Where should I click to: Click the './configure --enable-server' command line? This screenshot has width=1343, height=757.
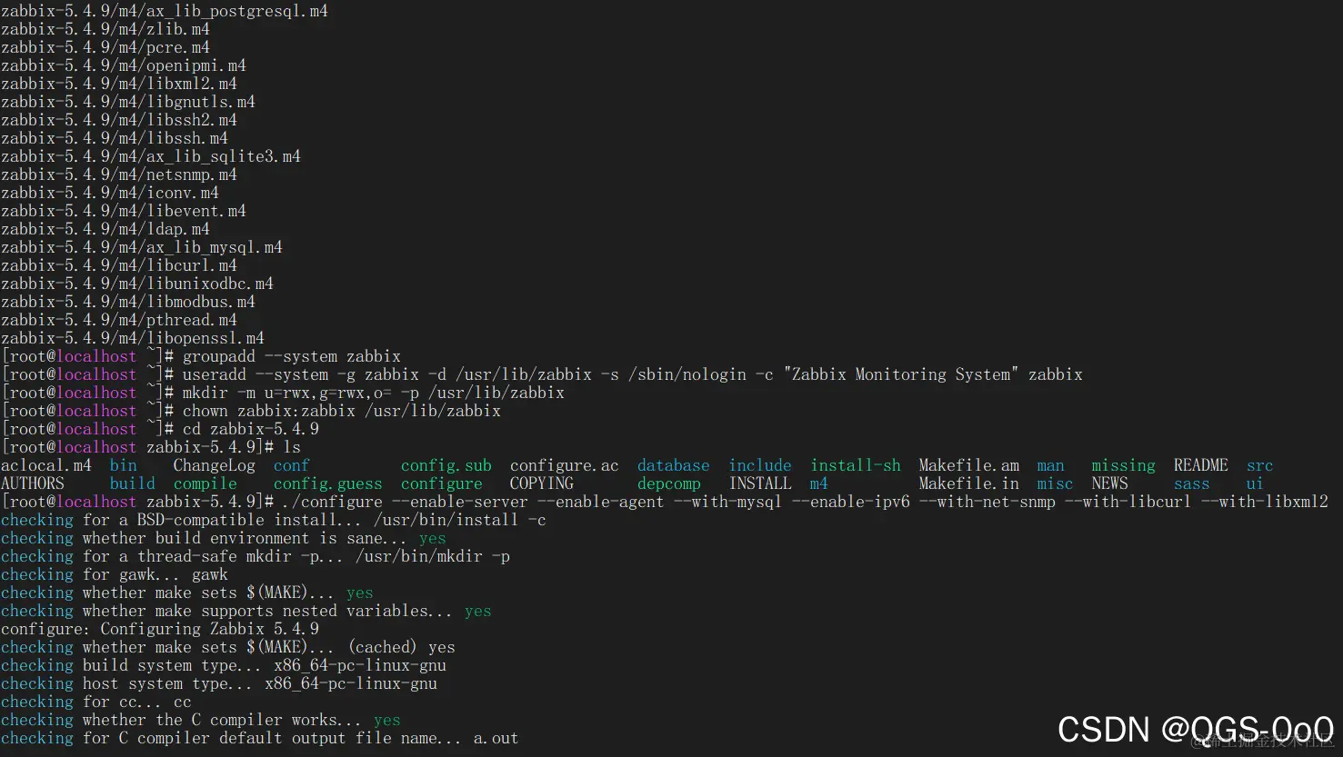[x=806, y=502]
